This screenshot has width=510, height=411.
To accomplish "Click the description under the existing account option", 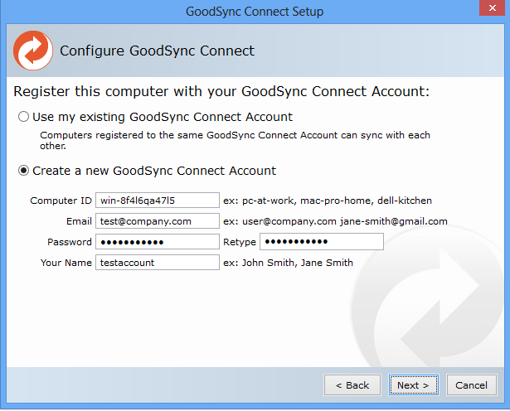I will [x=235, y=140].
